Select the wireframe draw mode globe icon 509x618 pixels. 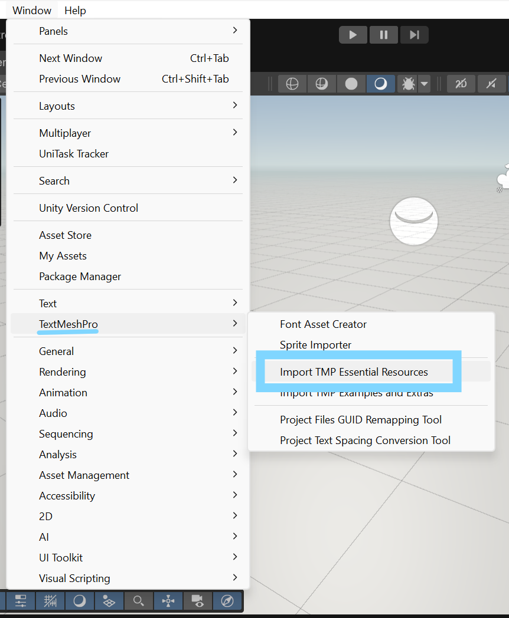tap(292, 84)
